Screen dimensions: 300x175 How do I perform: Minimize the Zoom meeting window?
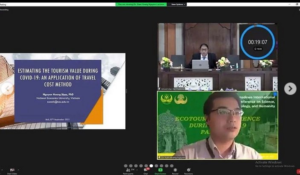click(289, 4)
